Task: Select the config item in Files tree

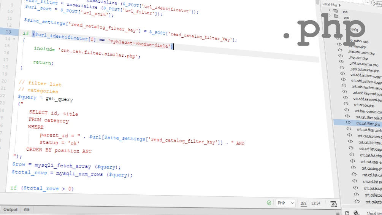Action: 354,30
